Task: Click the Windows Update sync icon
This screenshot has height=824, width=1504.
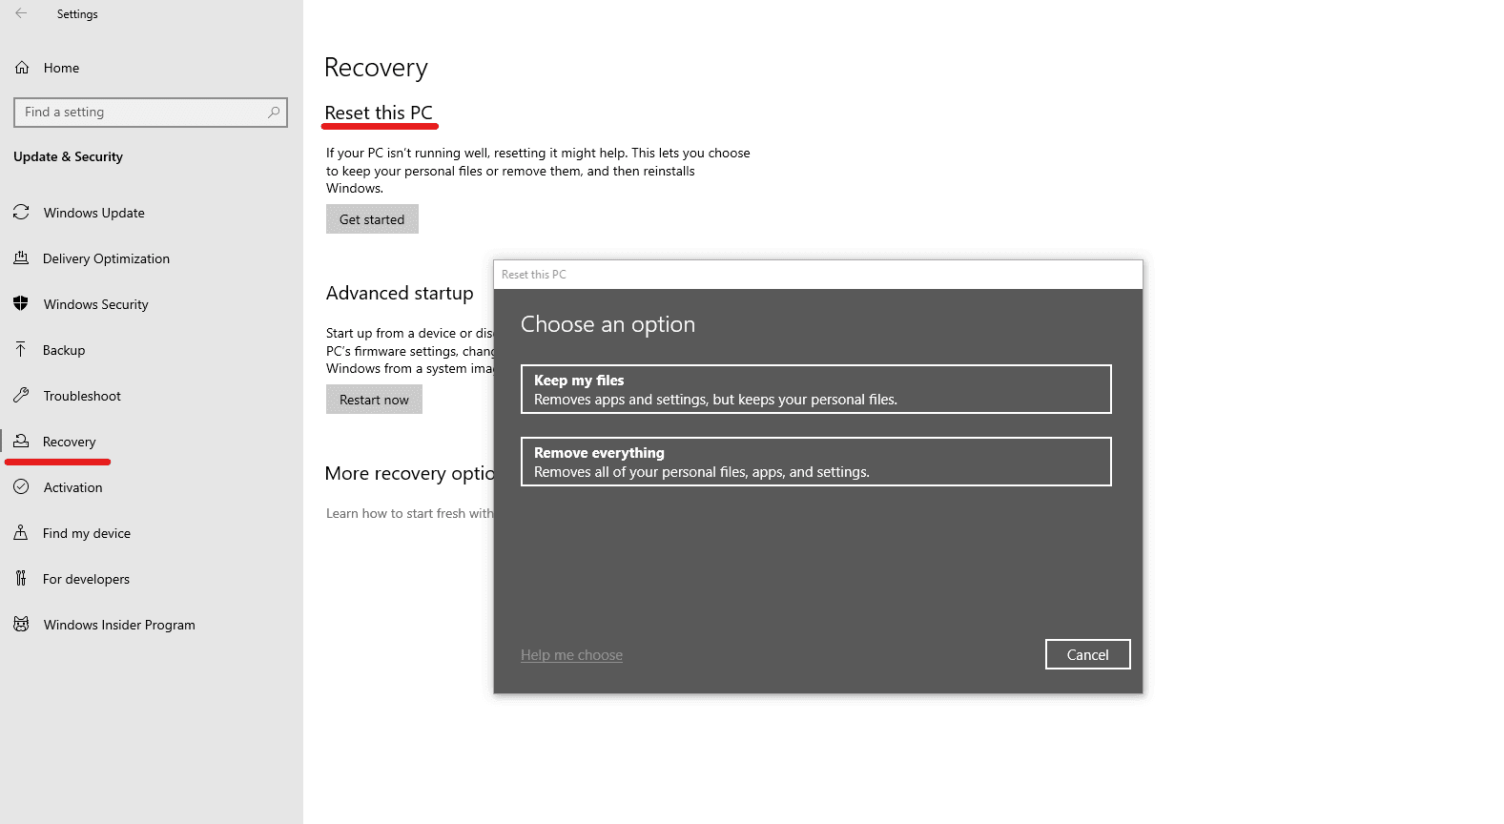Action: pos(21,212)
